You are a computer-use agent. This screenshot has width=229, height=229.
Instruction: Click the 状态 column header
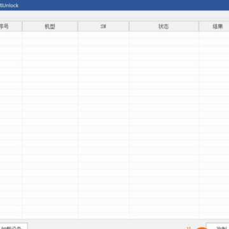click(x=164, y=27)
